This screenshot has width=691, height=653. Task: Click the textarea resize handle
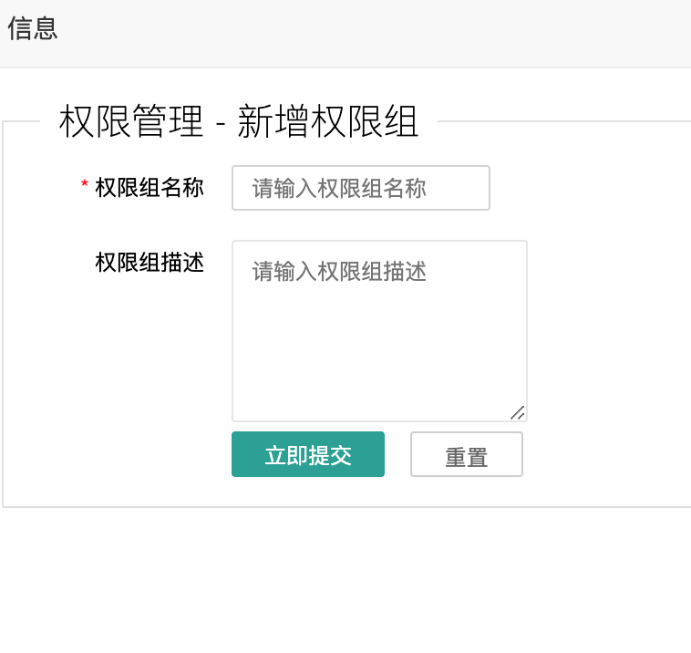(x=518, y=412)
